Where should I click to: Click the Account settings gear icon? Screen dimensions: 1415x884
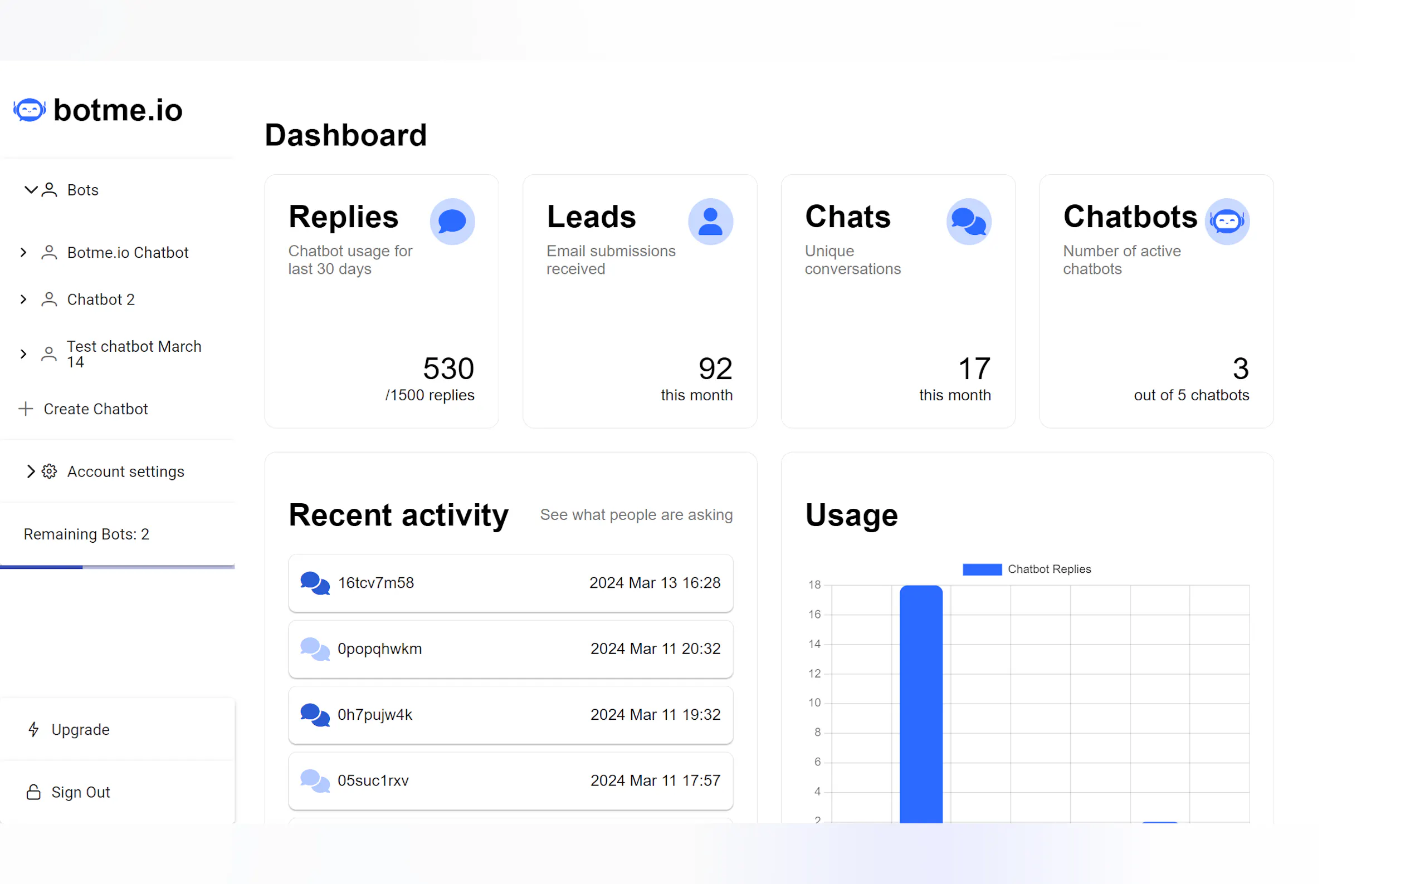(49, 472)
